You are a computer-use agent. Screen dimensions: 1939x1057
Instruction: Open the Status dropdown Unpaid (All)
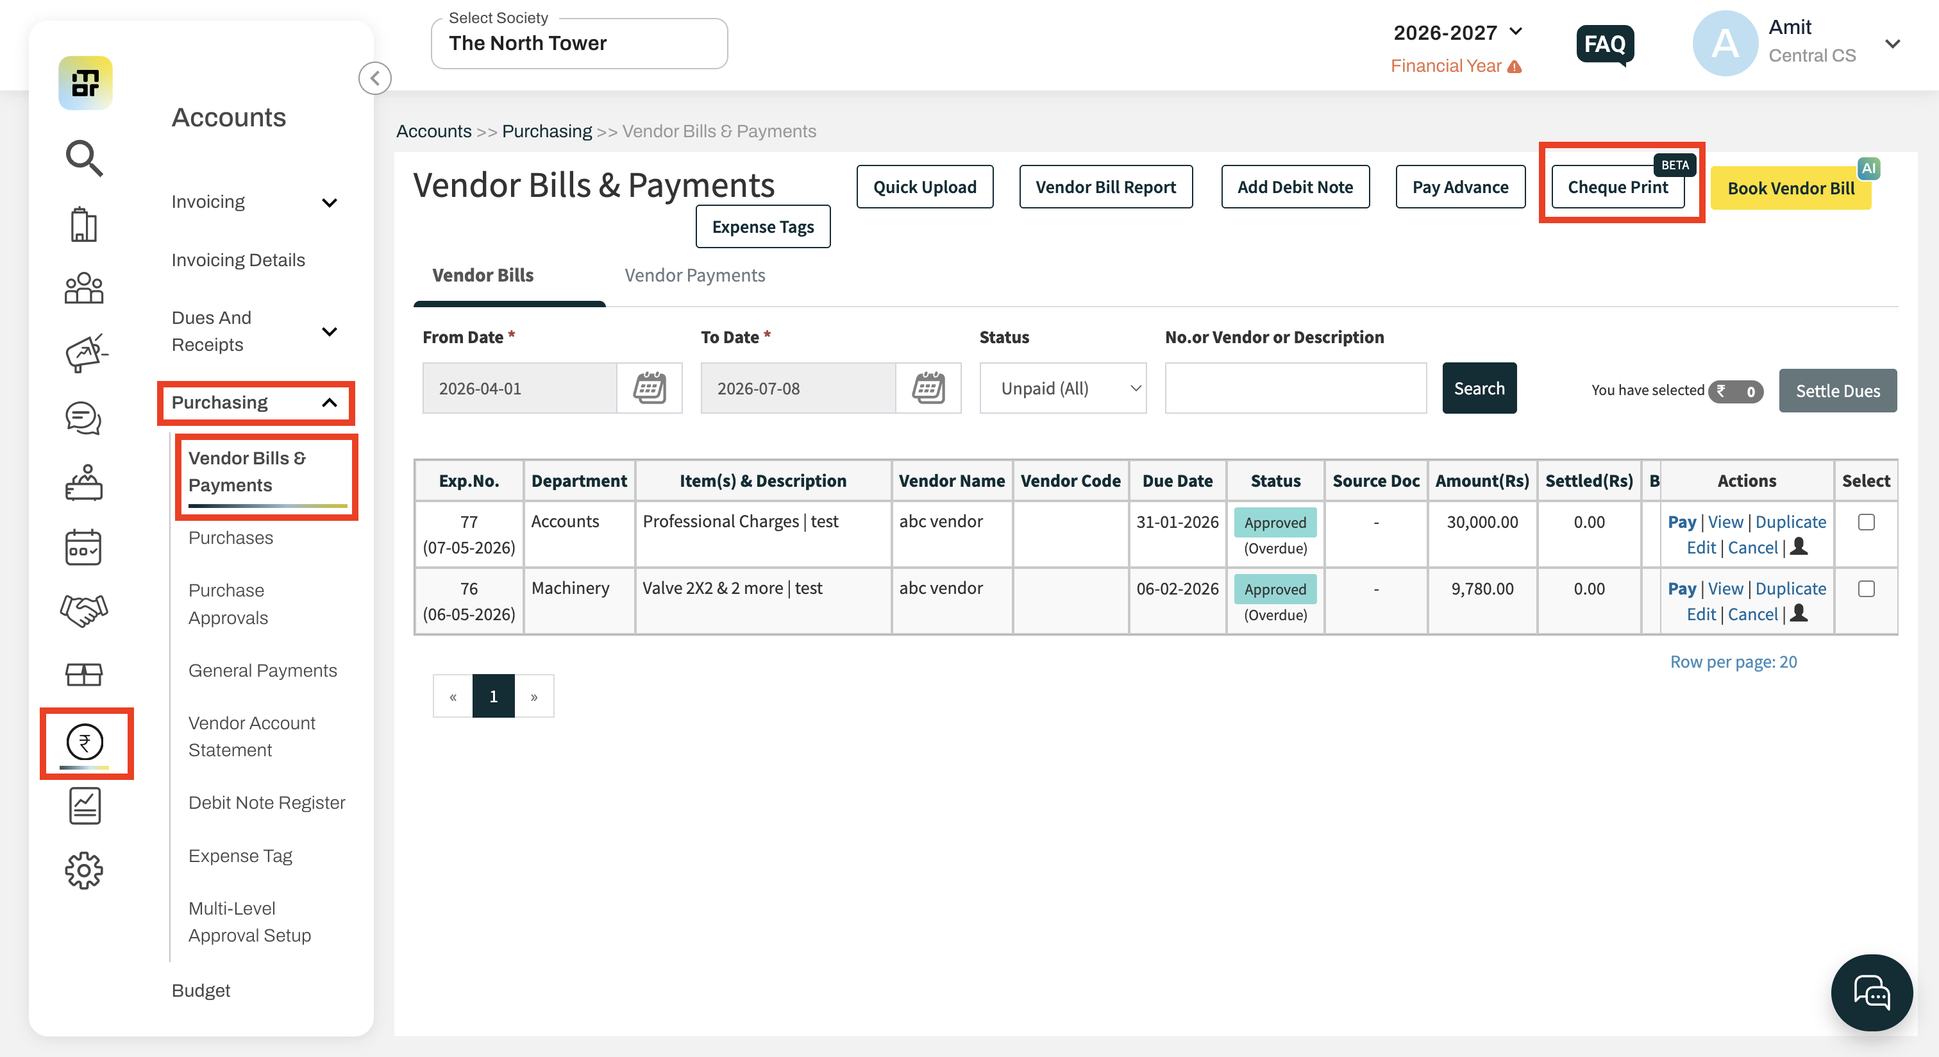coord(1063,389)
